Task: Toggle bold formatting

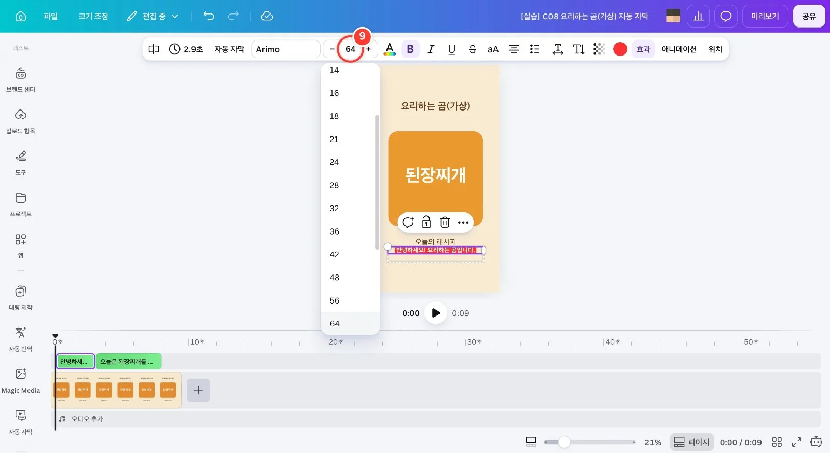Action: click(x=410, y=49)
